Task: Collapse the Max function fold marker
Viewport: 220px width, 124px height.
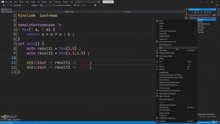Action: click(x=17, y=30)
